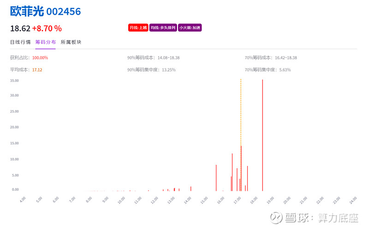369x229 pixels.
Task: Click the x-axis label 4.00
Action: pyautogui.click(x=23, y=200)
